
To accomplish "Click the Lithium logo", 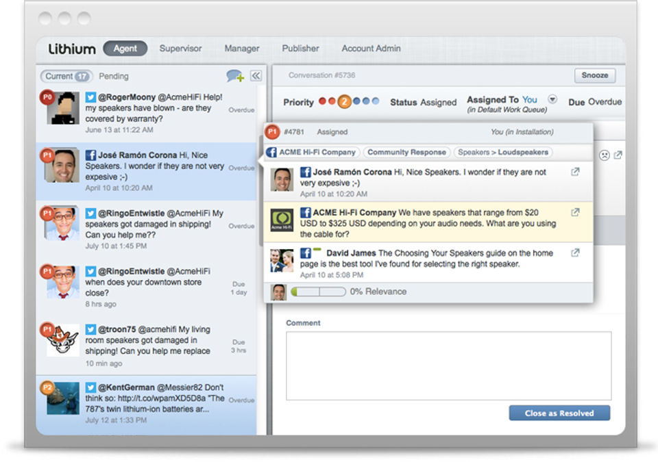I will 72,49.
